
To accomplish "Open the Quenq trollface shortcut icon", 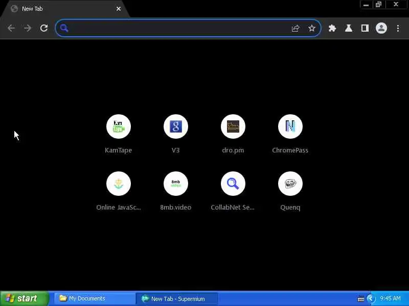I will (x=290, y=184).
